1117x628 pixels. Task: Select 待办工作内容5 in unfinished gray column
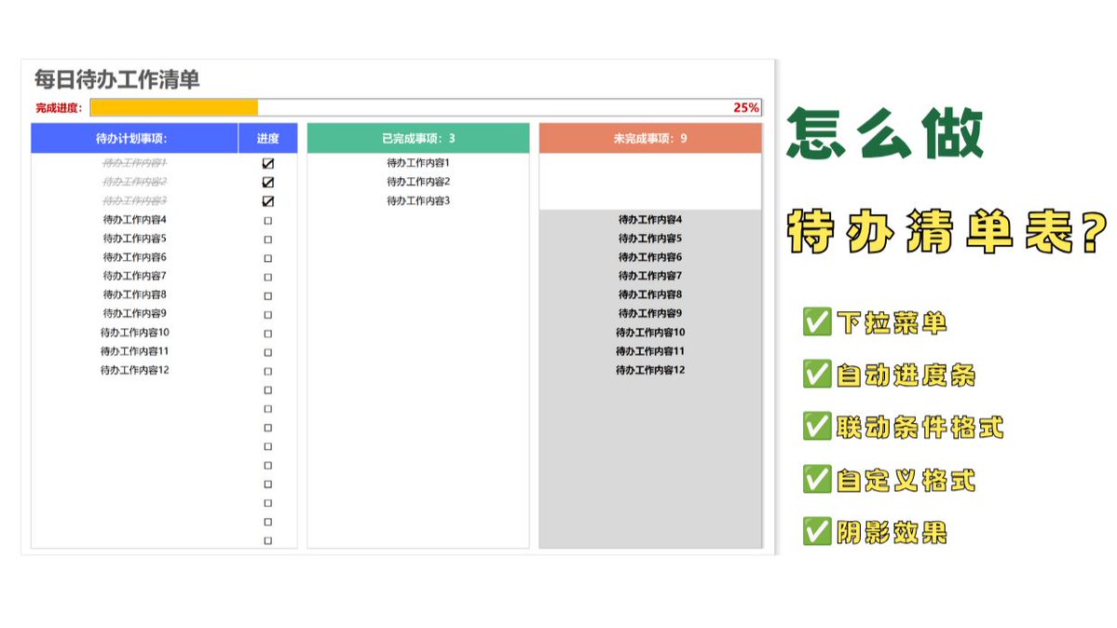(x=650, y=239)
